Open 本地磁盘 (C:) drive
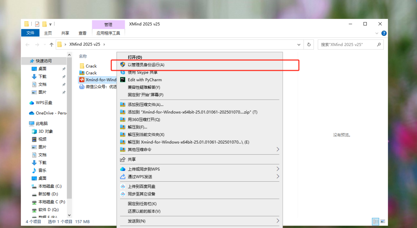417x228 pixels. pos(50,186)
